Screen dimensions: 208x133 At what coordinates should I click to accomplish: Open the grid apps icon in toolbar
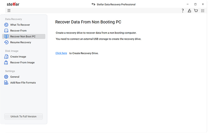(203, 11)
